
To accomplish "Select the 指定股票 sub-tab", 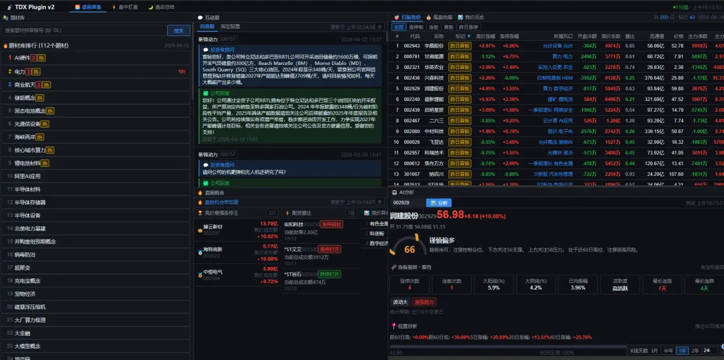I will pyautogui.click(x=230, y=27).
